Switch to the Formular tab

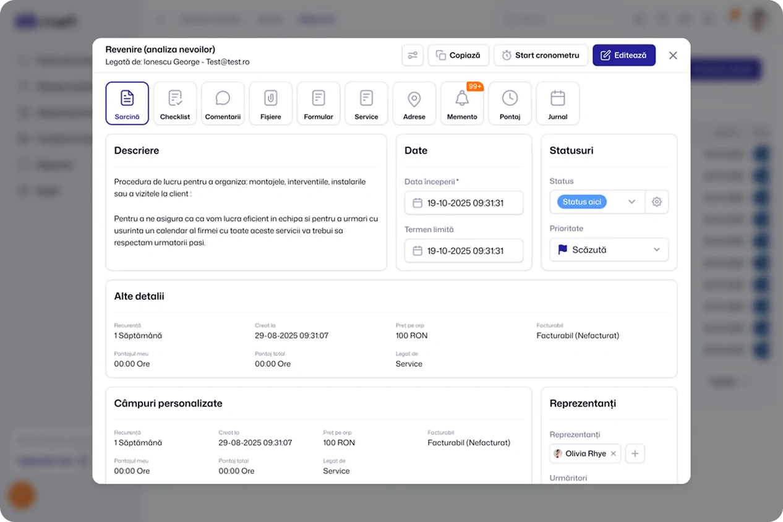(319, 103)
